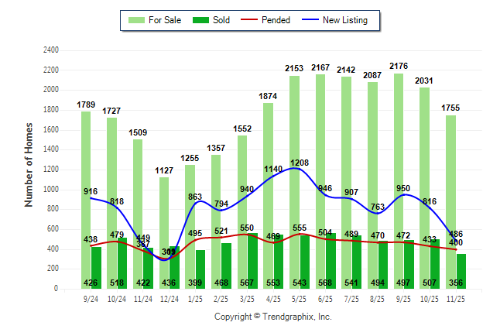
Task: Click the Trendgraphix copyright text
Action: pos(272,317)
